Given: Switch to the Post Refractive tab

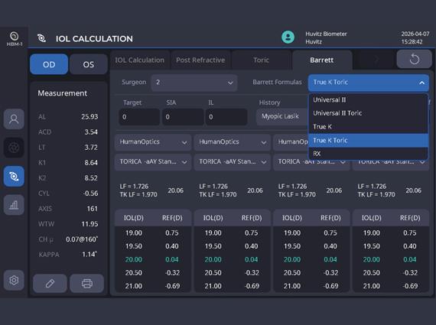Looking at the screenshot, I should coord(200,60).
